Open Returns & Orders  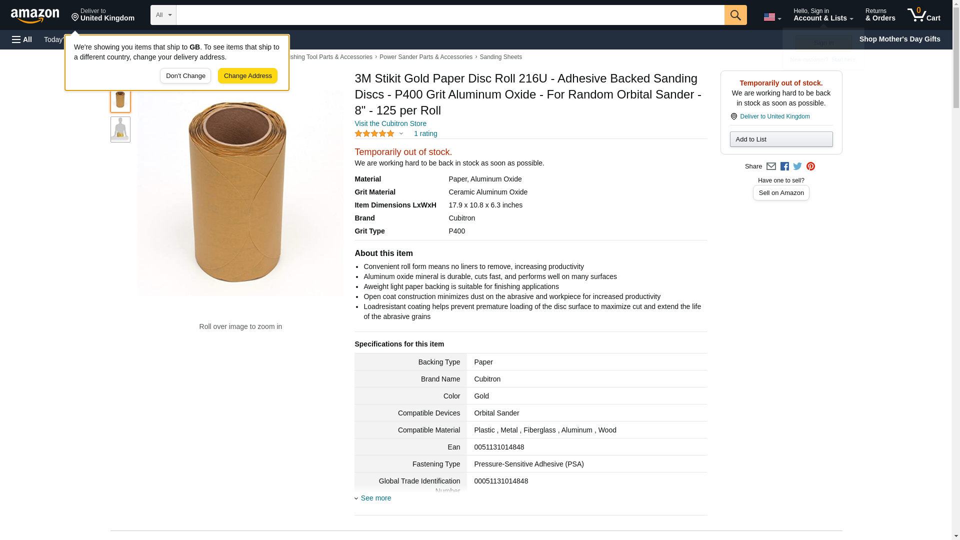(x=880, y=15)
